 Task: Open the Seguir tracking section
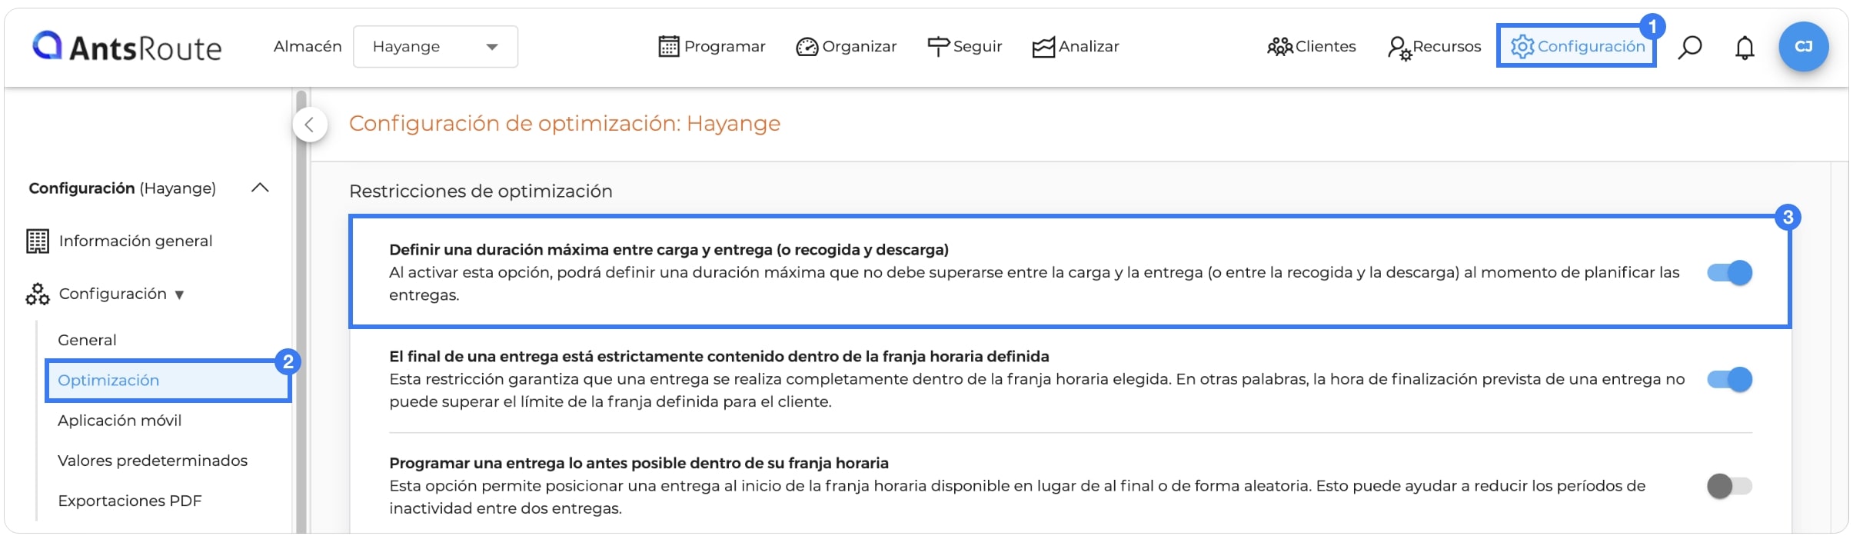[964, 47]
